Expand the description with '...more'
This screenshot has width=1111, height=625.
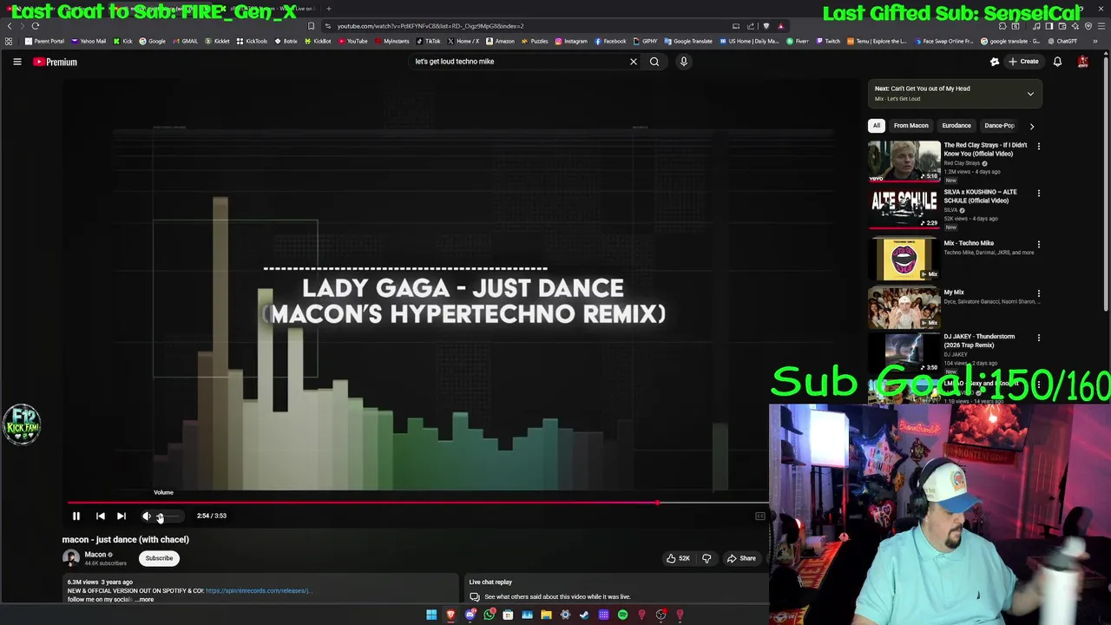pos(144,600)
